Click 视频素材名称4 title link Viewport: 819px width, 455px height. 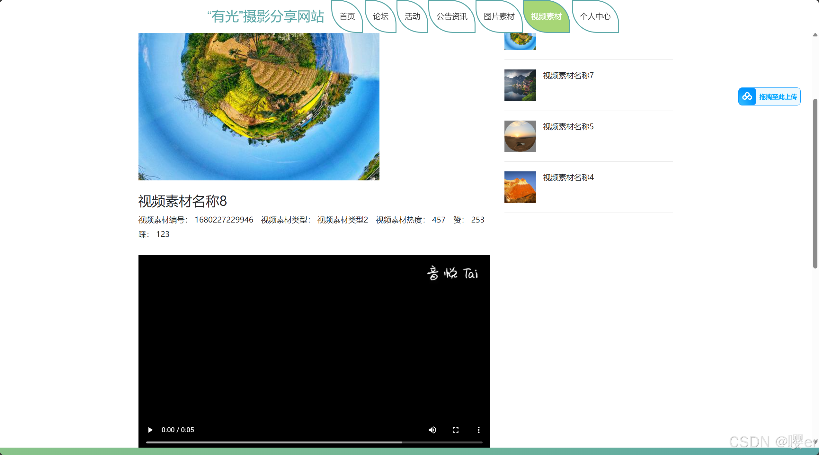click(x=568, y=177)
